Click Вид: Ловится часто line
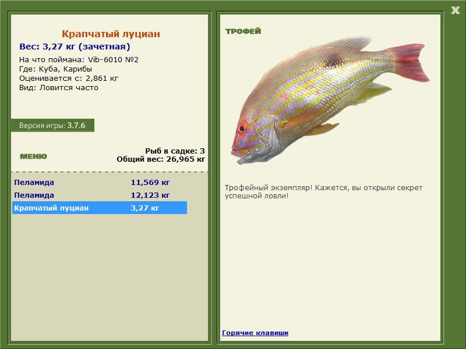Image resolution: width=466 pixels, height=349 pixels. [x=59, y=88]
